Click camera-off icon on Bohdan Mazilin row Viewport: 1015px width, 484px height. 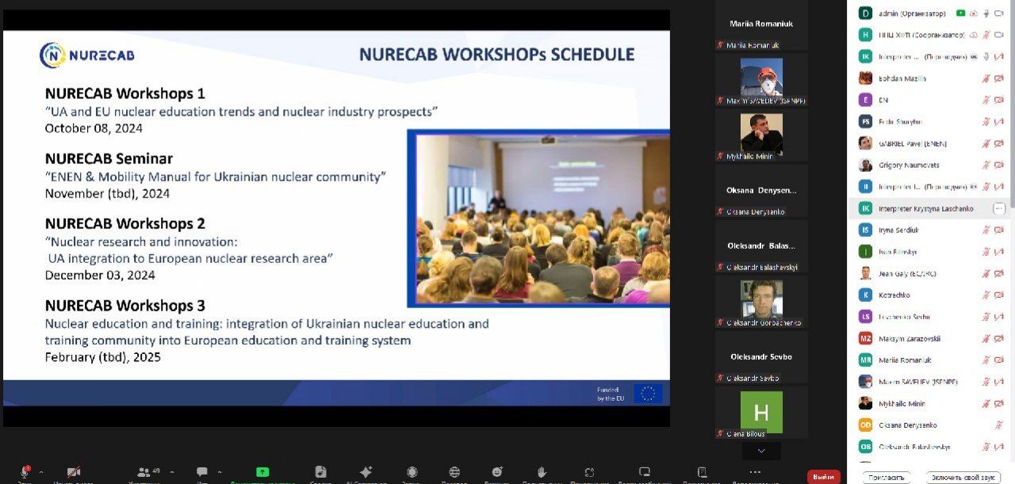999,78
